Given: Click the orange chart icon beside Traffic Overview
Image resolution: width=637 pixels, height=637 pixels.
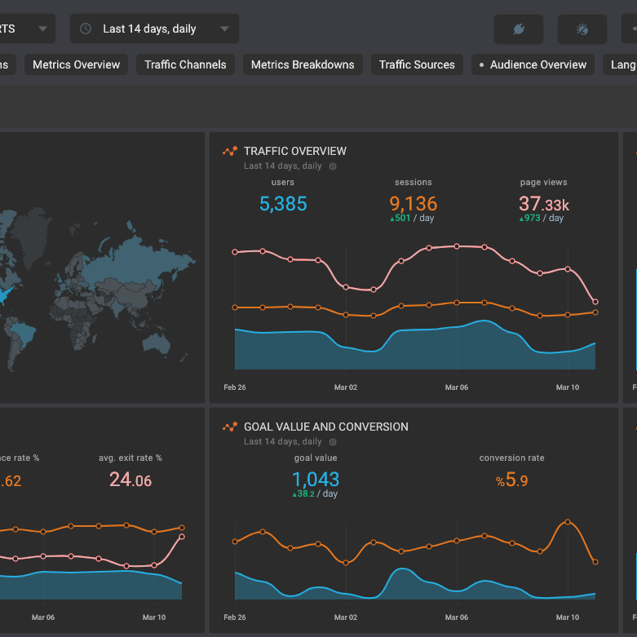Looking at the screenshot, I should pos(230,151).
